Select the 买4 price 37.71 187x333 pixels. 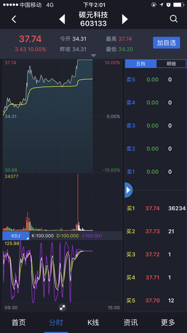point(152,277)
